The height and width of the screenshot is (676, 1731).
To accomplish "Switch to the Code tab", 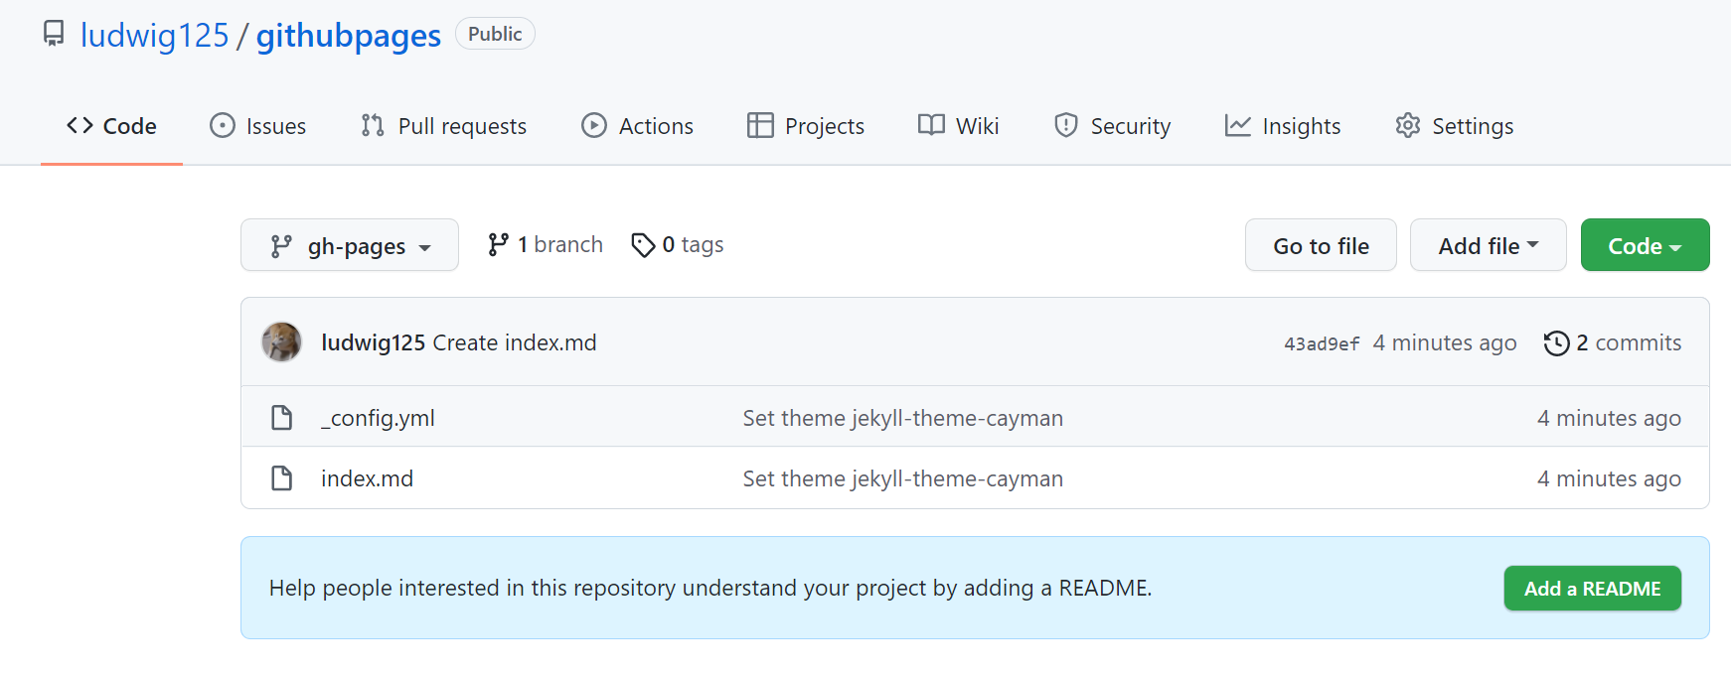I will pyautogui.click(x=111, y=126).
